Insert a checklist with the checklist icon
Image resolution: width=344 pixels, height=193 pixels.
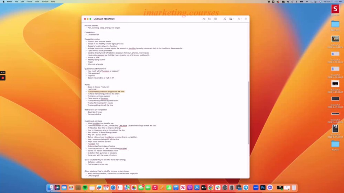tap(209, 19)
